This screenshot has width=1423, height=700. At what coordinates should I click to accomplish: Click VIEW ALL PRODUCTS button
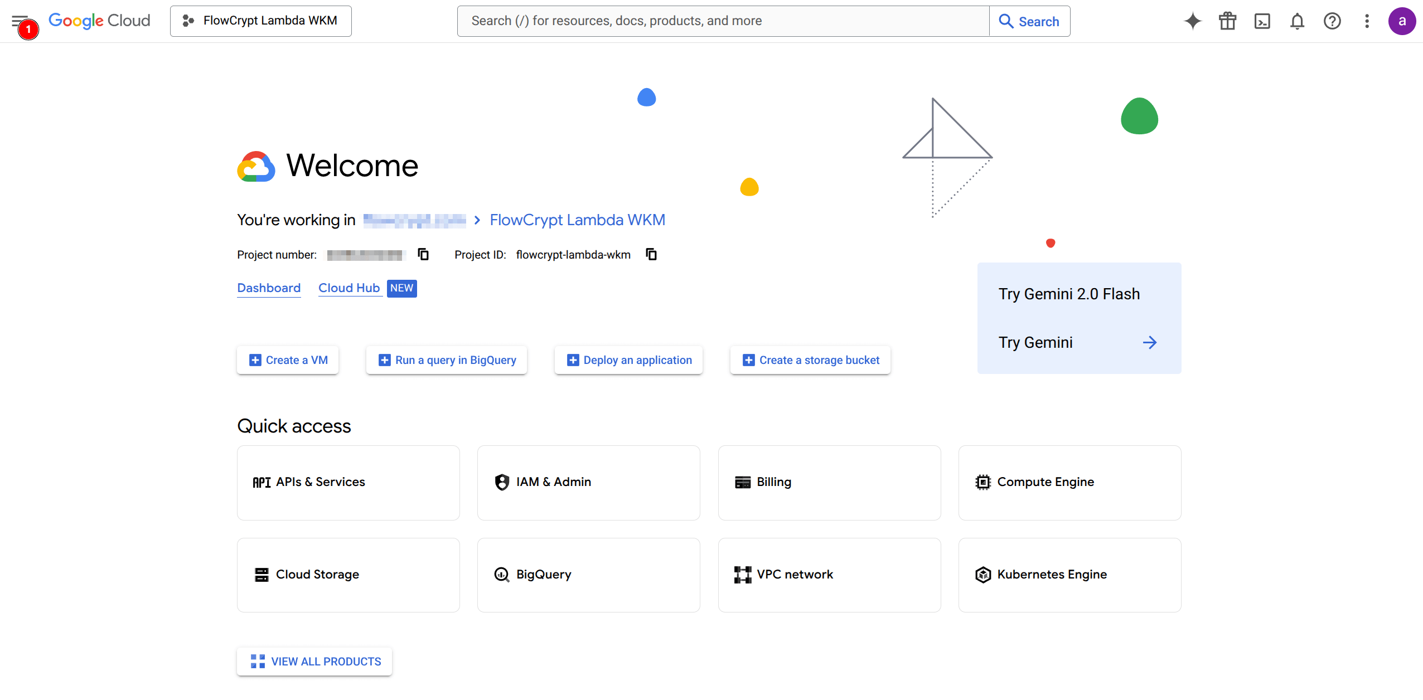point(314,662)
